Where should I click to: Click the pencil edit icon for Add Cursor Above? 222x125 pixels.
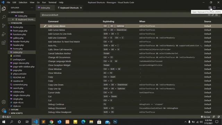click(x=45, y=26)
